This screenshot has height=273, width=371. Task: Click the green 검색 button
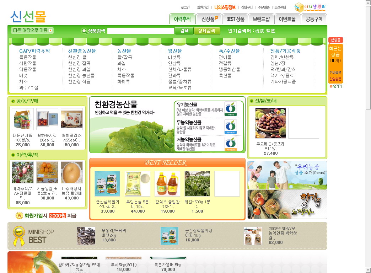coord(184,31)
